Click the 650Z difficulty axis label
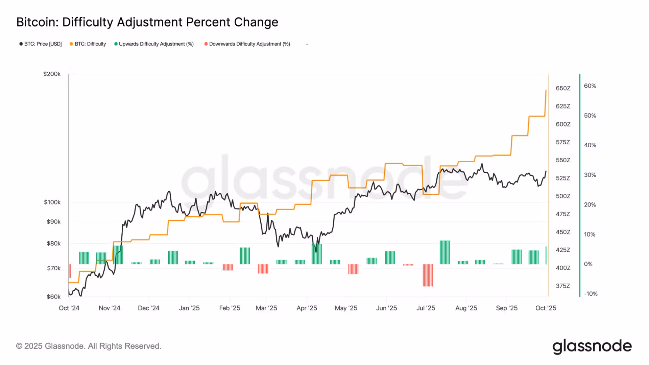This screenshot has height=365, width=649. (563, 88)
